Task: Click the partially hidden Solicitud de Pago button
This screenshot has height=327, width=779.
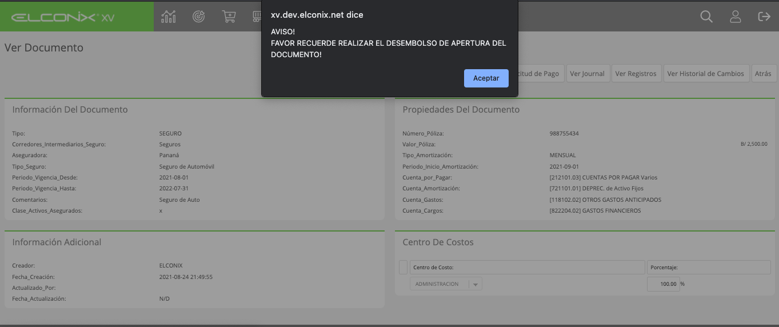Action: pyautogui.click(x=541, y=73)
